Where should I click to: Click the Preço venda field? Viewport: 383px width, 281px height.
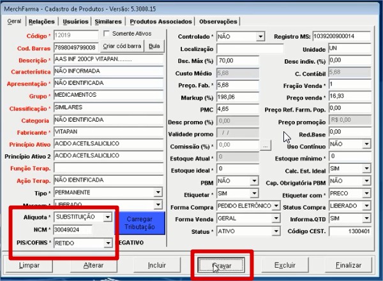tap(350, 96)
